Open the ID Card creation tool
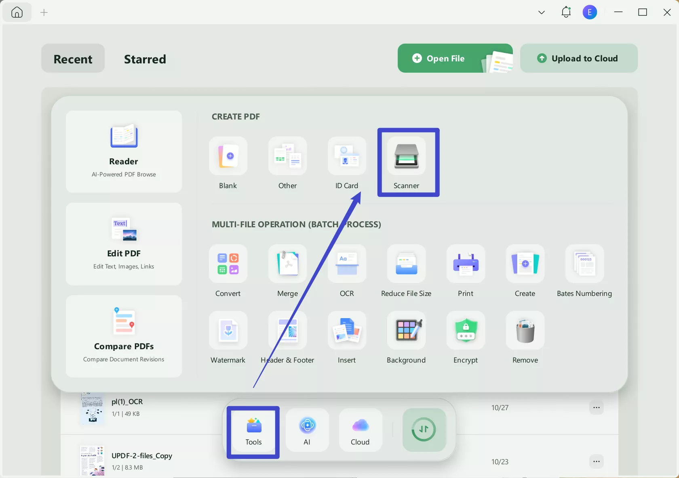Screen dimensions: 679x478 coord(346,164)
